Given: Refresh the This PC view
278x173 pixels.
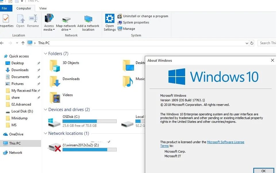Looking at the screenshot, I should point(252,43).
